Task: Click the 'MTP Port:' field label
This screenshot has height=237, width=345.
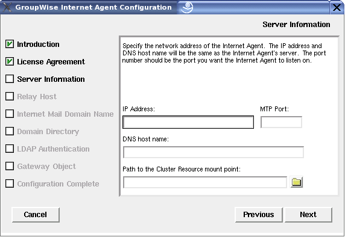Action: (274, 109)
